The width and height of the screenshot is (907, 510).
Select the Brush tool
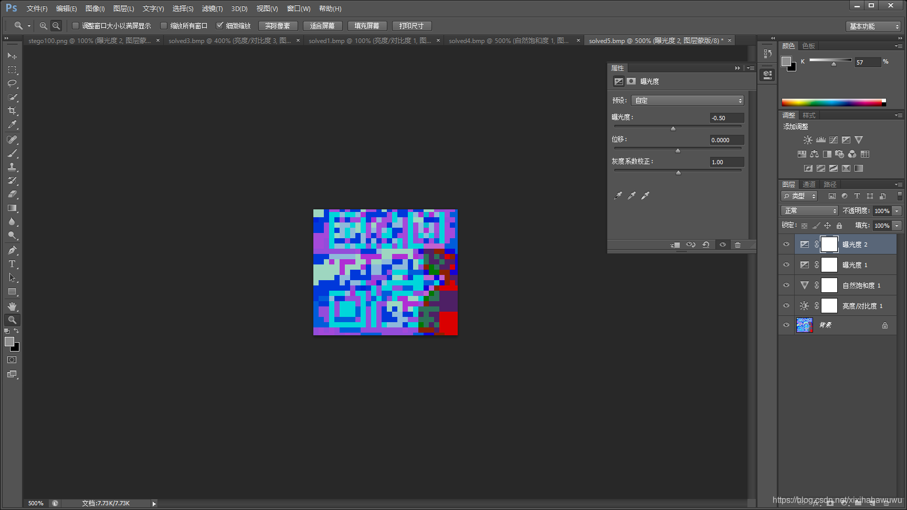click(12, 153)
